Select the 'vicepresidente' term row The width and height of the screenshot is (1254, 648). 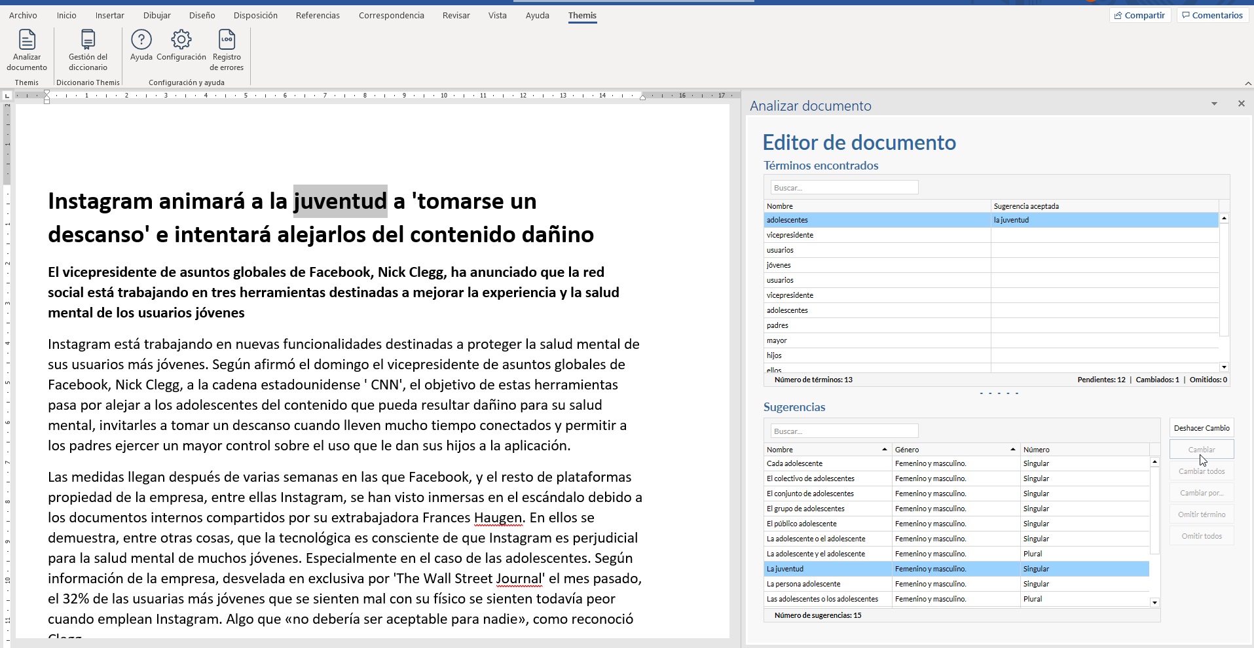click(876, 235)
